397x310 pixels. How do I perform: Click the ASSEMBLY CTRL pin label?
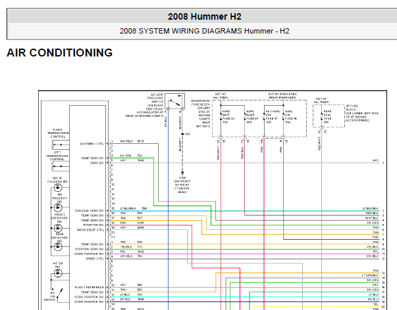[x=92, y=144]
